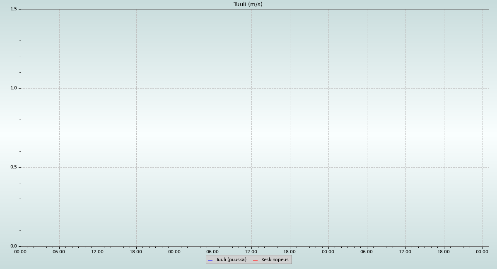Click the first 18:00 x-axis label
The width and height of the screenshot is (497, 269).
click(136, 252)
